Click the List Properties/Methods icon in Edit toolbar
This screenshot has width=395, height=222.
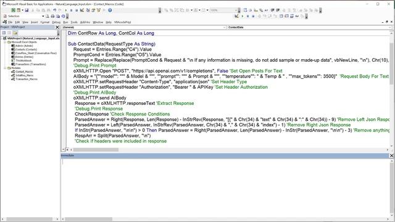(245, 10)
